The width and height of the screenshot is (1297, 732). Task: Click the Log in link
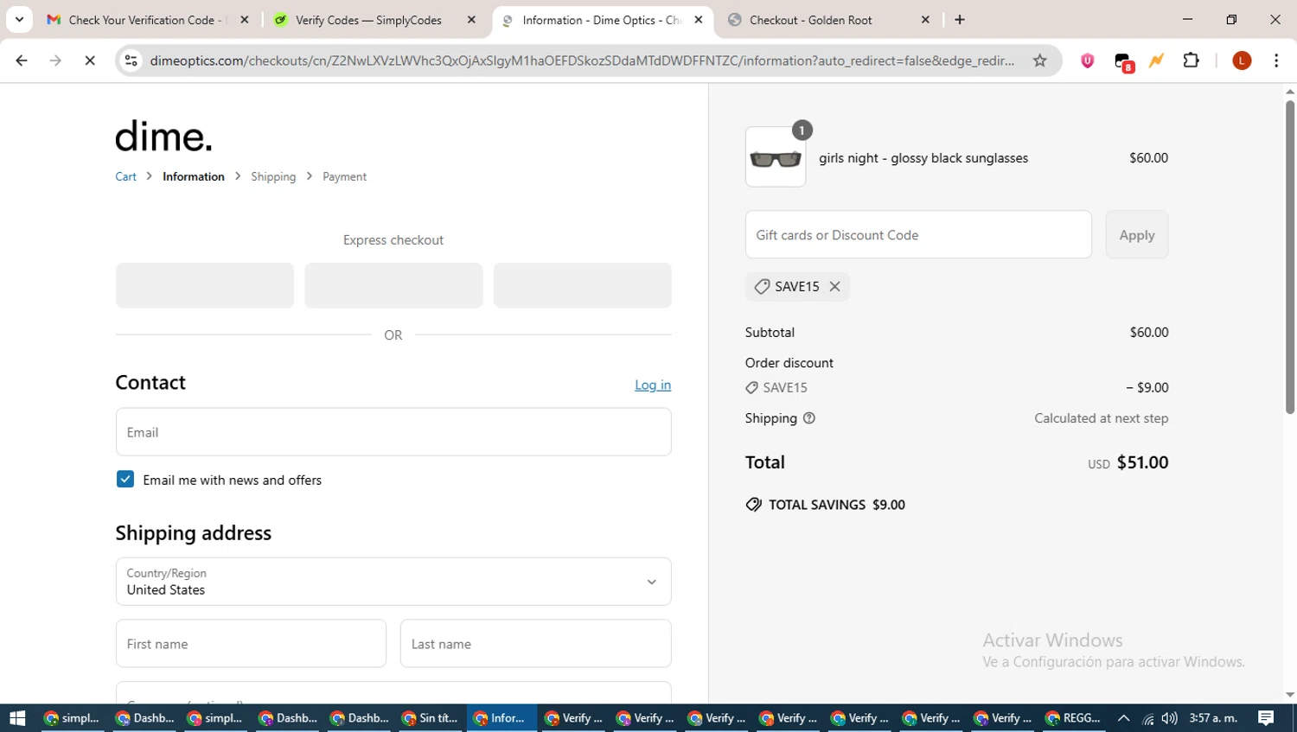(653, 385)
